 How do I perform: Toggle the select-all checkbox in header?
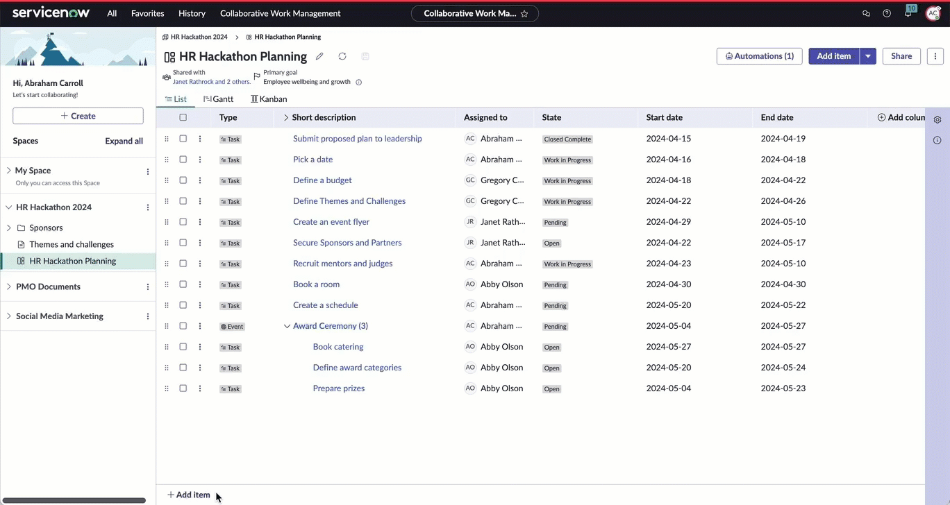coord(183,118)
